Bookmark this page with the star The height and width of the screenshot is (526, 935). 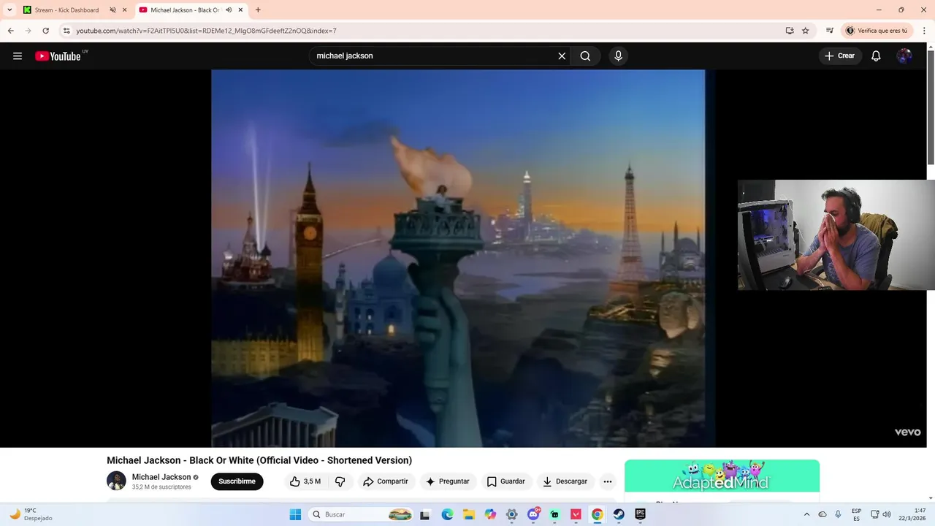(x=806, y=31)
